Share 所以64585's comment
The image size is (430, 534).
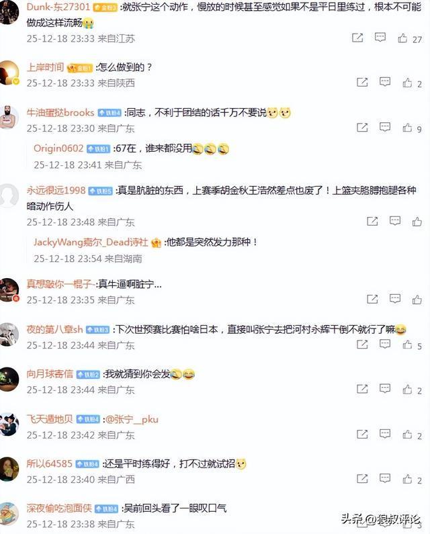[x=362, y=478]
